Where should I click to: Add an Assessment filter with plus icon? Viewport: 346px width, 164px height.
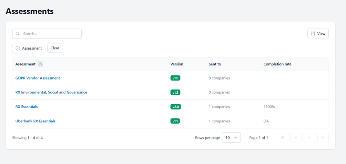tap(29, 48)
